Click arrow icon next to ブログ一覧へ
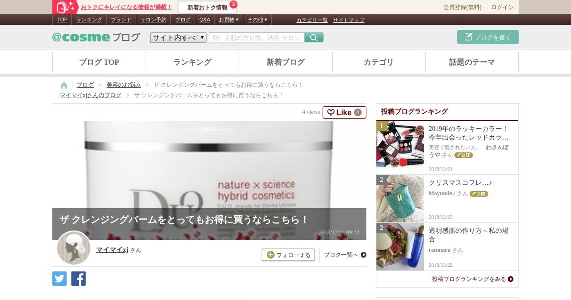571x300 pixels. (x=364, y=255)
